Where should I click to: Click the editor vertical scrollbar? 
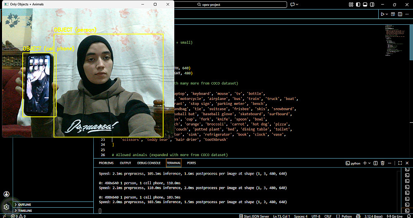tap(411, 42)
